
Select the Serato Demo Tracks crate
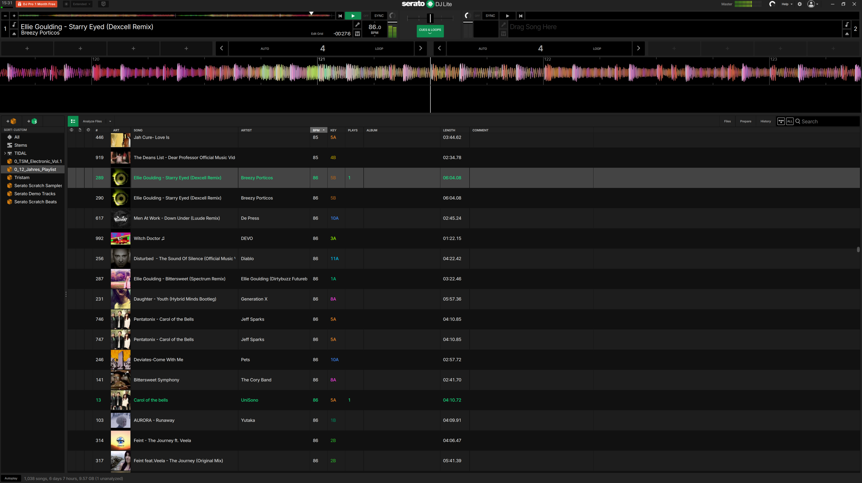tap(34, 193)
